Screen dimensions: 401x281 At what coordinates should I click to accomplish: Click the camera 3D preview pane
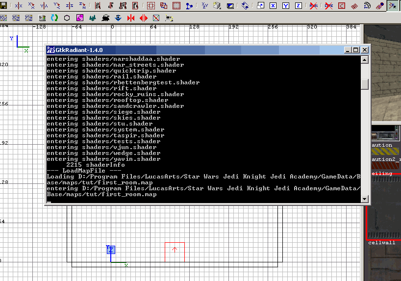tap(382, 73)
